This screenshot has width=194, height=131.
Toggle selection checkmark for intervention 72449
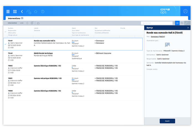[x=6, y=44]
